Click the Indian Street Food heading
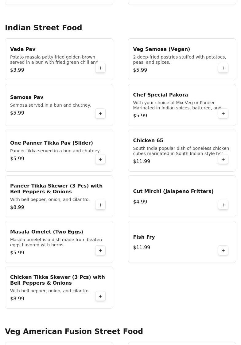The image size is (241, 345). 44,28
